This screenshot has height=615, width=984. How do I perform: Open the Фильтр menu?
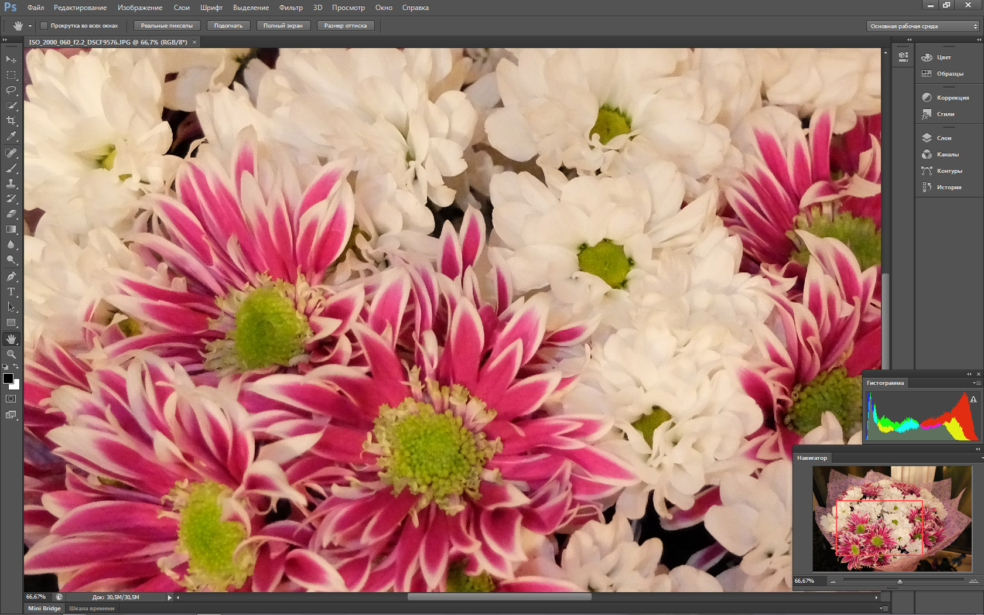click(x=291, y=8)
